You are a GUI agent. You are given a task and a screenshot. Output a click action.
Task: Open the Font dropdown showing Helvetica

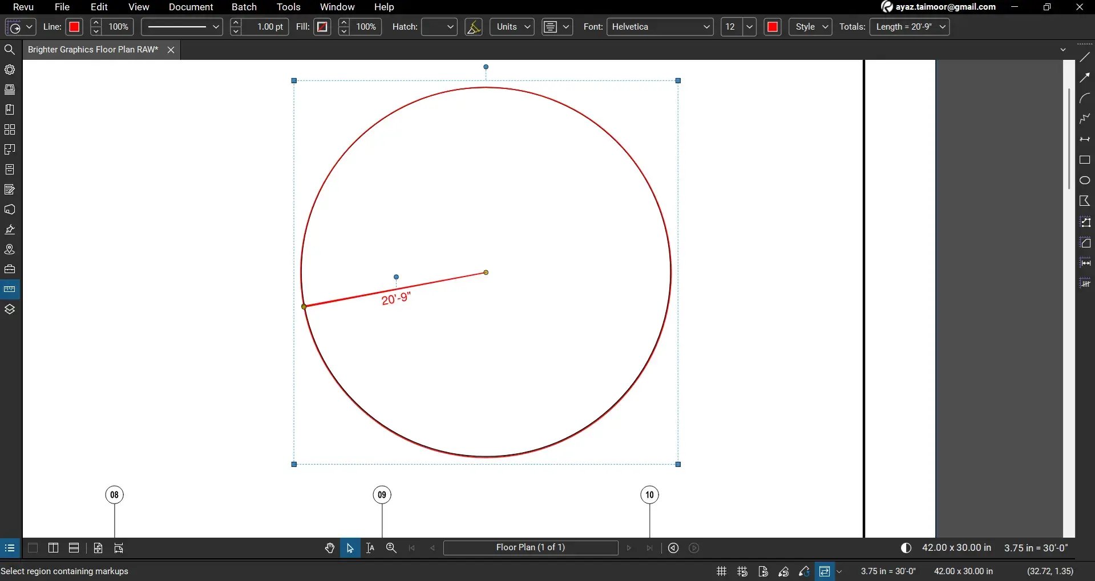660,27
